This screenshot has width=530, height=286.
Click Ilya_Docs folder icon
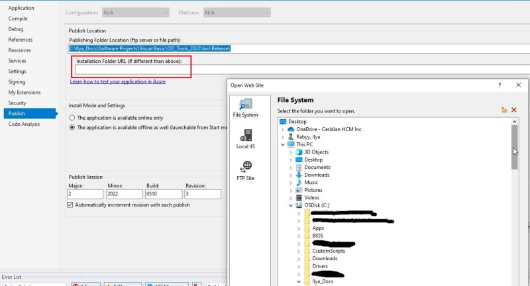tap(307, 281)
